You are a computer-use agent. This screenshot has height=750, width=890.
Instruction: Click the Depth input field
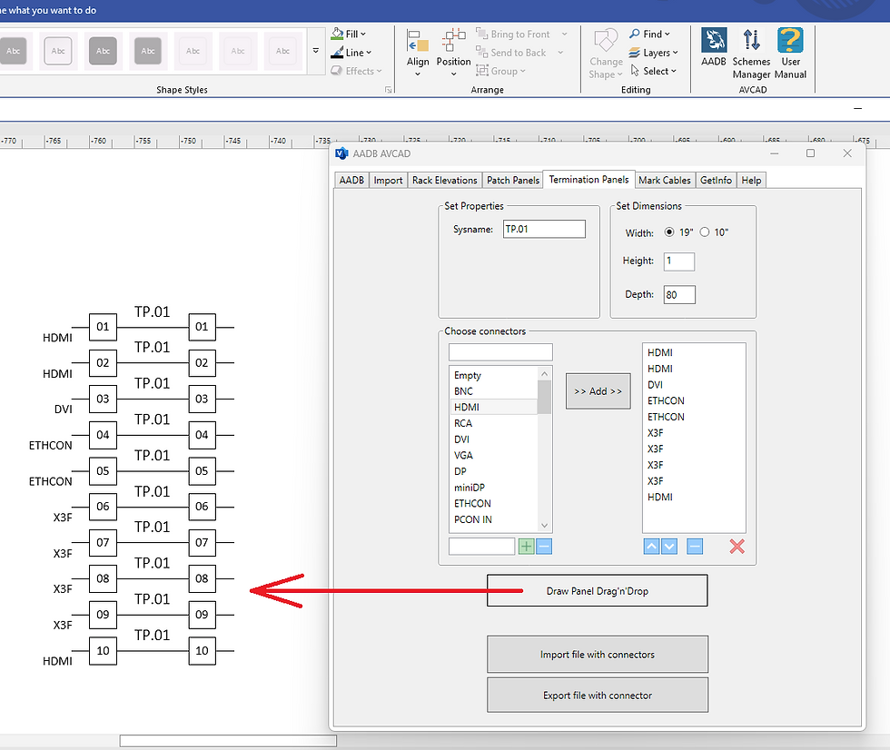tap(679, 294)
